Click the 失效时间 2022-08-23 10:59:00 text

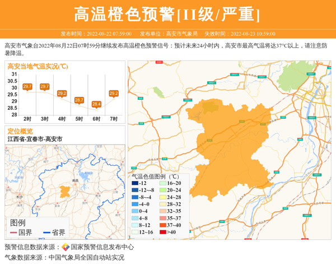point(240,34)
